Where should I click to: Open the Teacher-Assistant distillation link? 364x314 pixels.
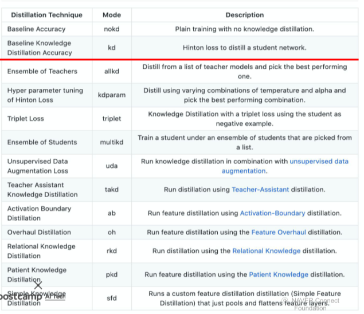257,190
